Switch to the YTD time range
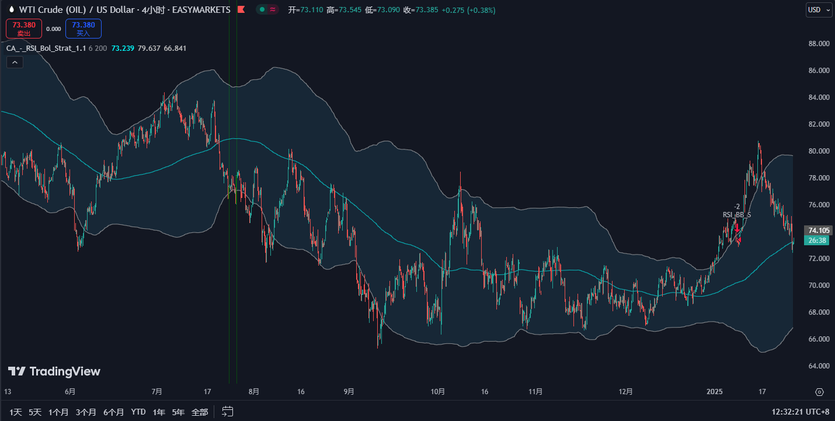The height and width of the screenshot is (421, 835). 138,412
